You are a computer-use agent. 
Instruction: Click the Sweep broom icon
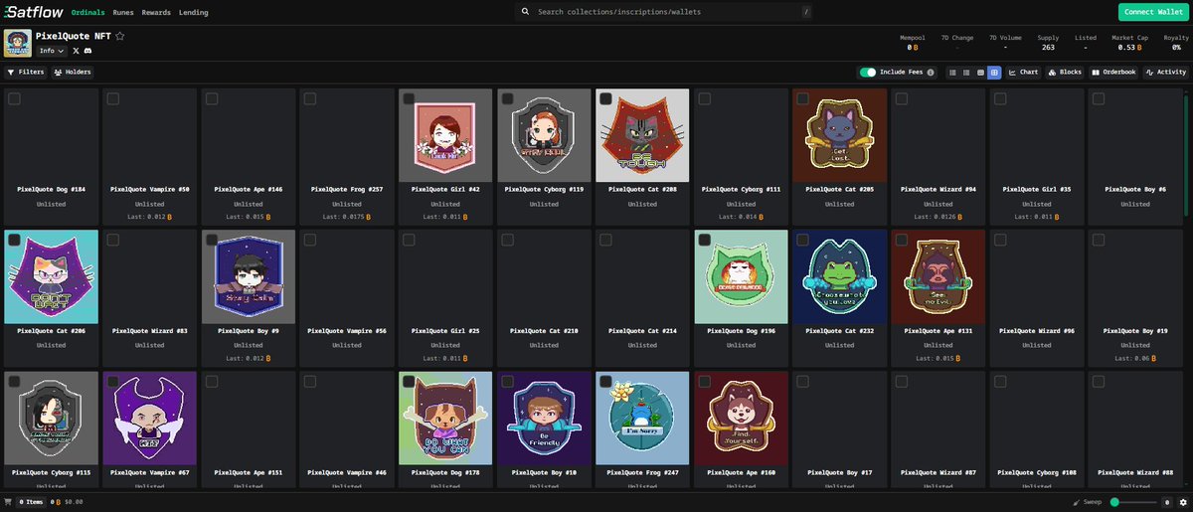click(1078, 502)
